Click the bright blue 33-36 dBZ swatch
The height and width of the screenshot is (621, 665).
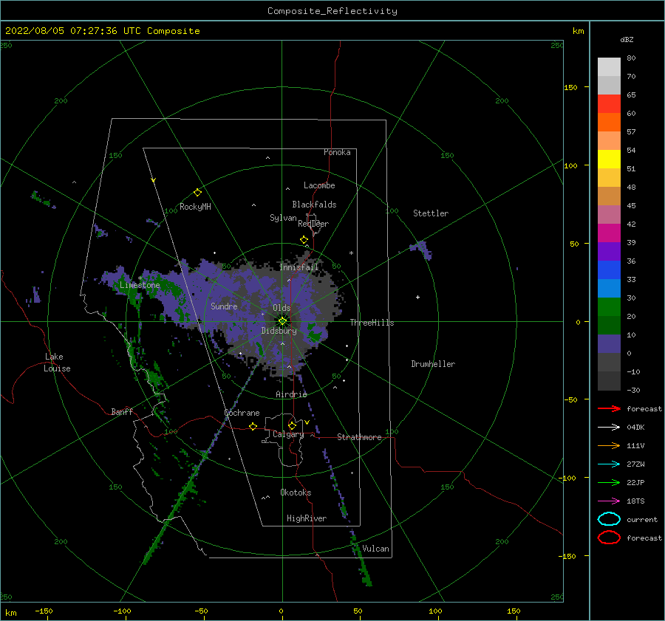coord(609,270)
